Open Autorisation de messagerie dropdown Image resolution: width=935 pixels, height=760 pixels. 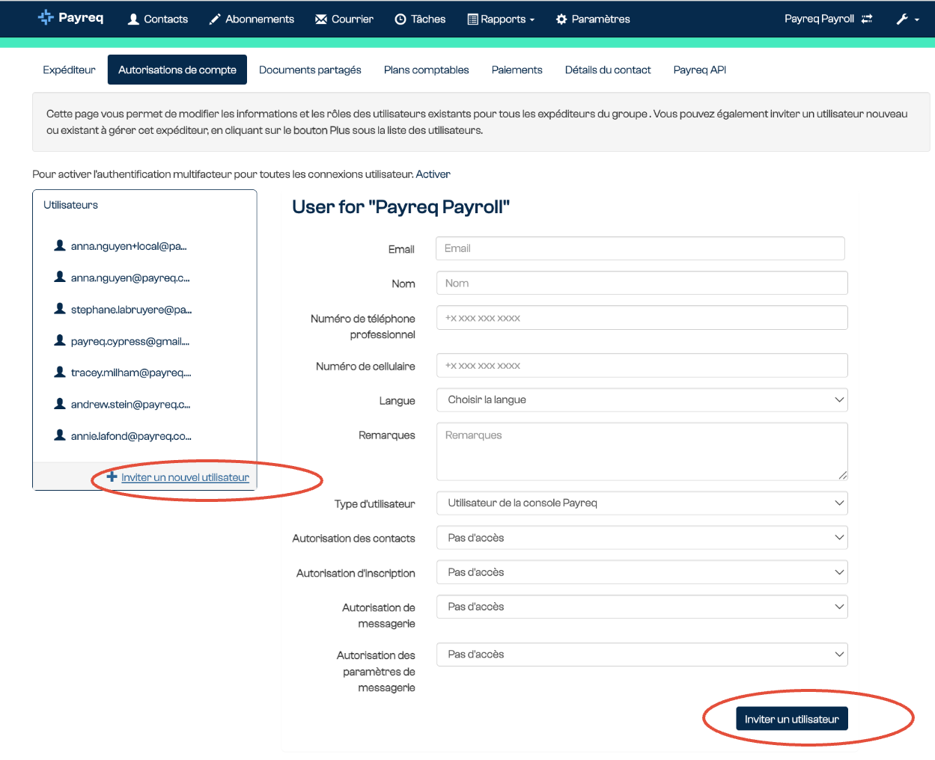click(642, 607)
